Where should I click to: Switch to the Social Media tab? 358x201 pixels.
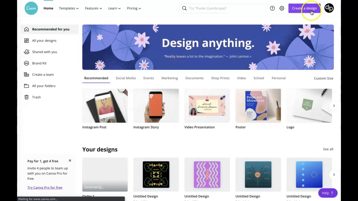pos(126,78)
